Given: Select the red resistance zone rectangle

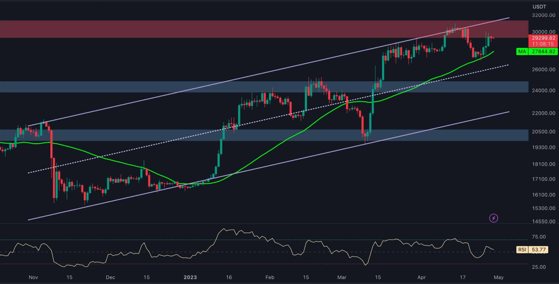Looking at the screenshot, I should tap(264, 29).
